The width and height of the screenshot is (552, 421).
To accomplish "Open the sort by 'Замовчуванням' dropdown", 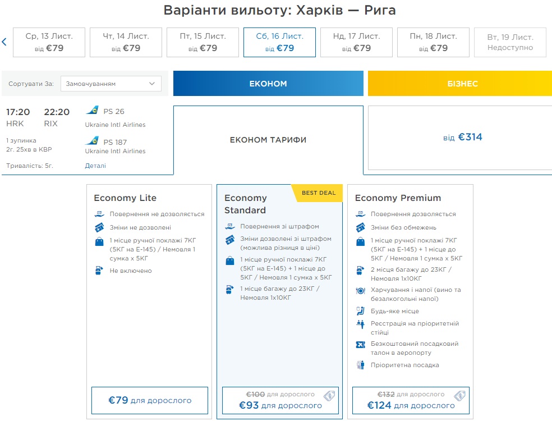I will pyautogui.click(x=111, y=84).
